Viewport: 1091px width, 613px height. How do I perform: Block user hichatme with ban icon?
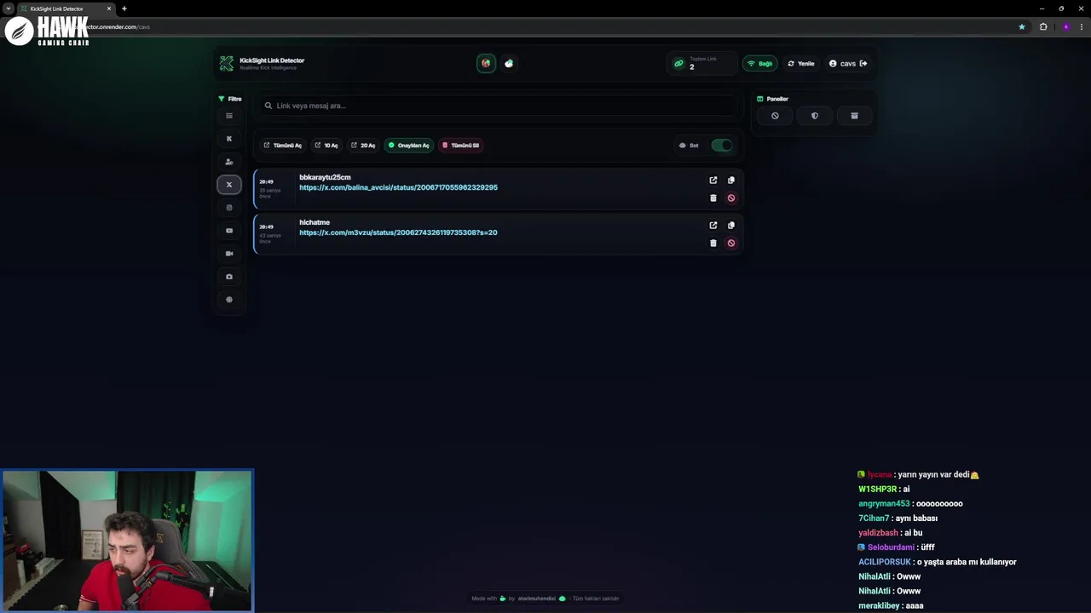pos(731,243)
